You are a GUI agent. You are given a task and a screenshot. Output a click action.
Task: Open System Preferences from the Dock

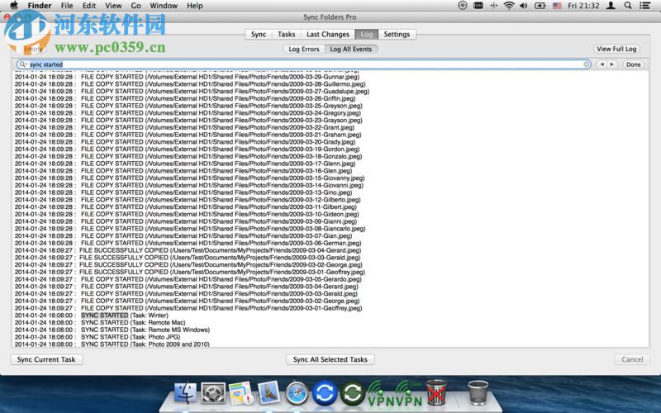(x=213, y=393)
